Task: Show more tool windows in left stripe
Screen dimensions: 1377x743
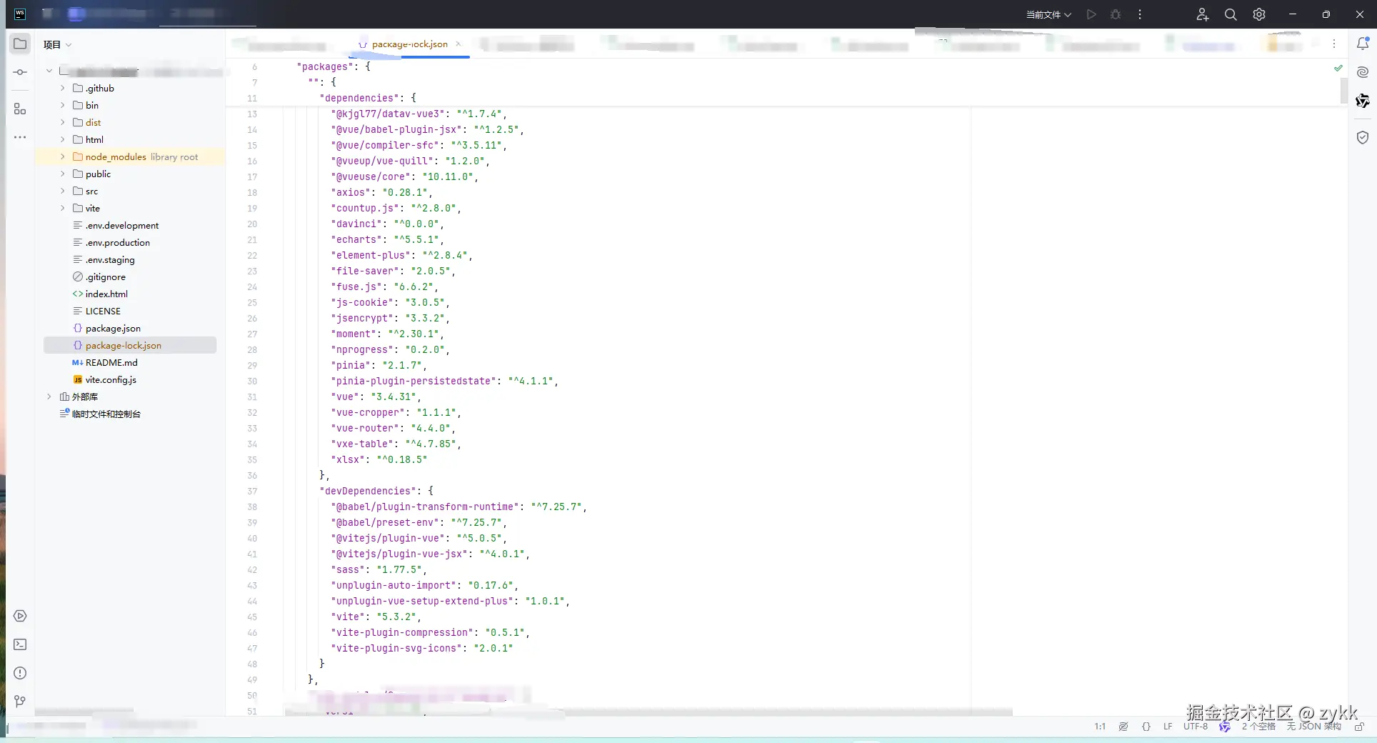Action: click(20, 137)
